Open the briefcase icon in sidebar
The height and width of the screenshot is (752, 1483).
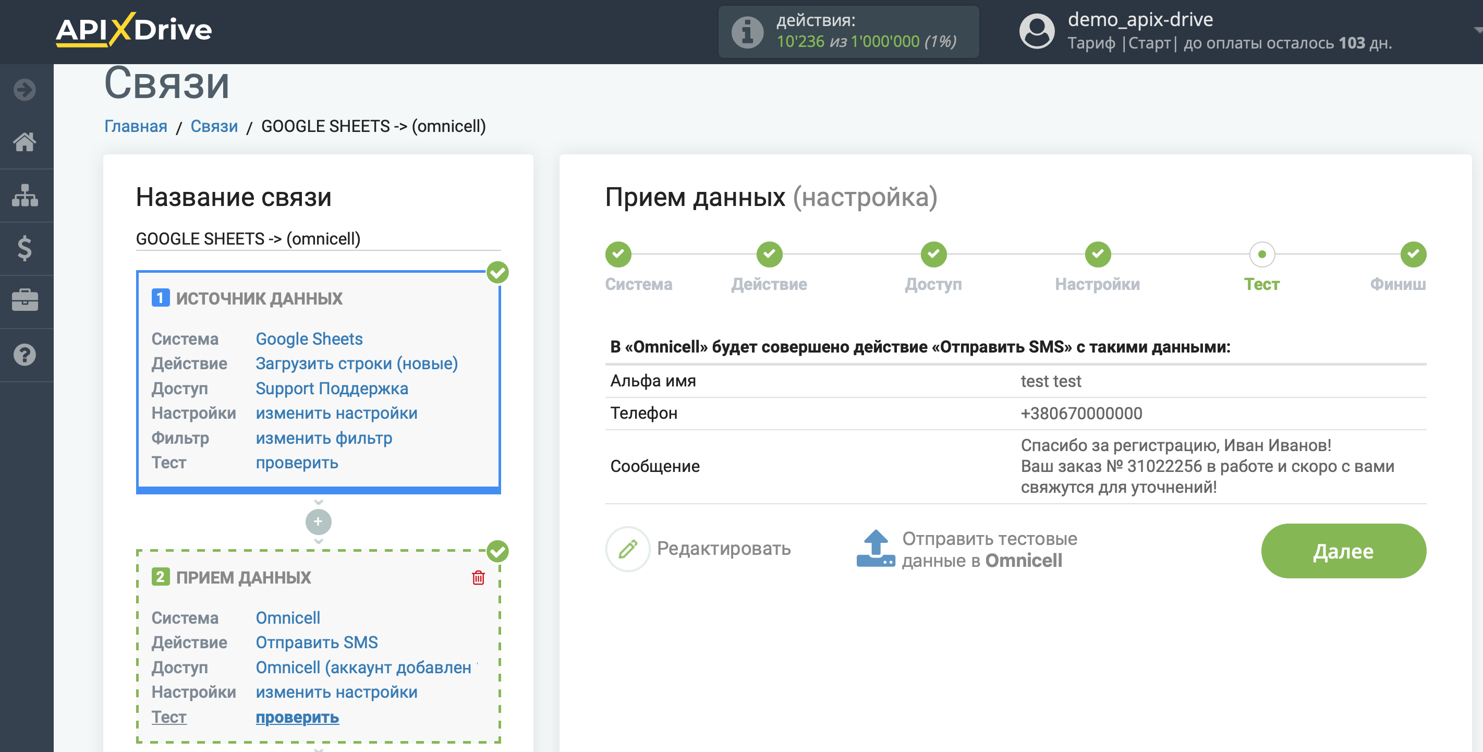tap(25, 300)
